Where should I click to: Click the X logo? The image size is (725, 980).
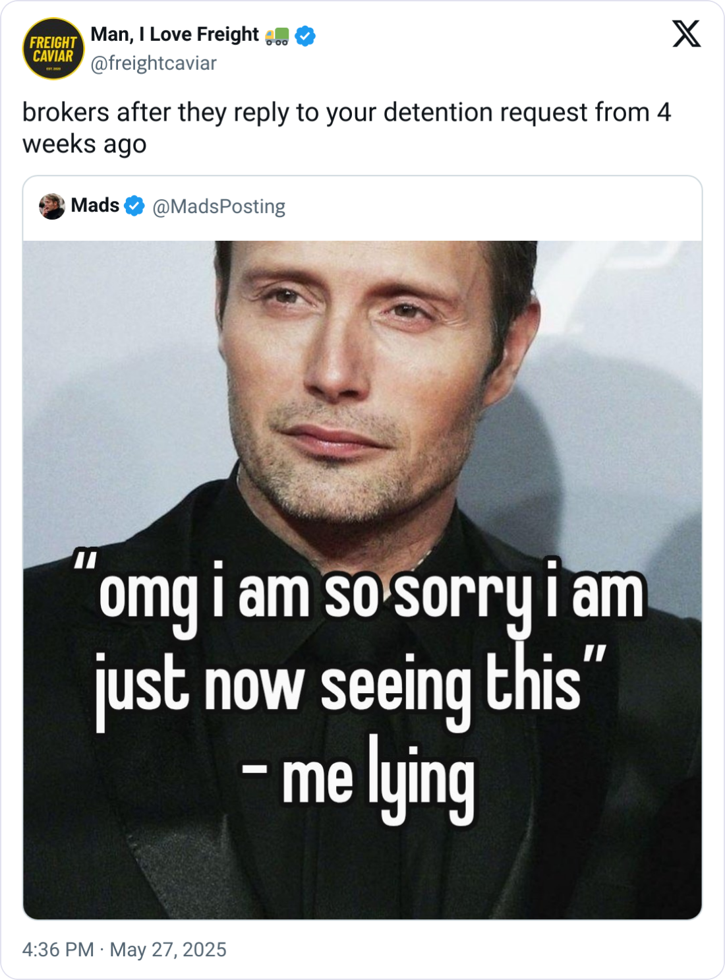tap(686, 33)
